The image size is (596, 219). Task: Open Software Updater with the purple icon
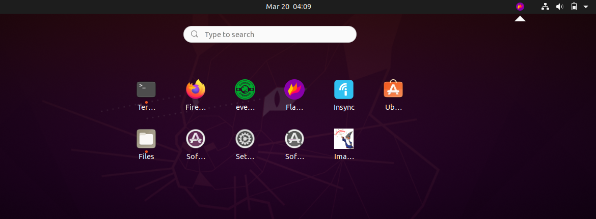[196, 139]
